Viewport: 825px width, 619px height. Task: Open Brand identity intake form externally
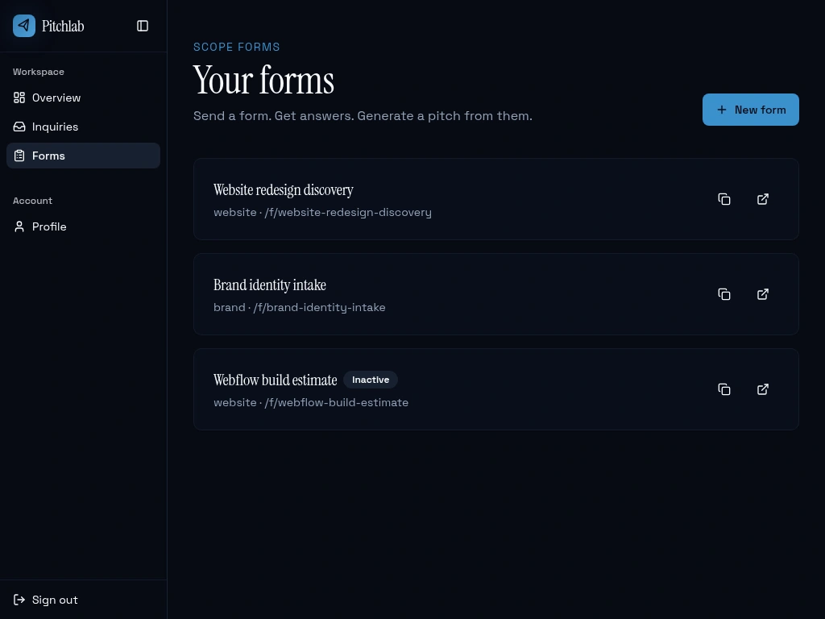tap(763, 294)
